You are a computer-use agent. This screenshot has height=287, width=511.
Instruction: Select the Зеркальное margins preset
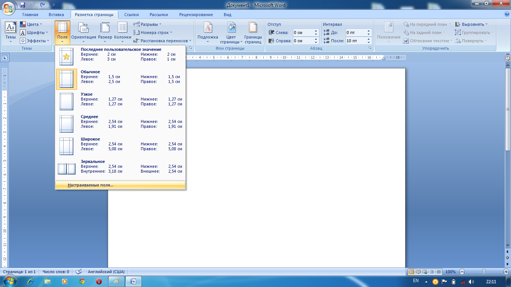(120, 169)
